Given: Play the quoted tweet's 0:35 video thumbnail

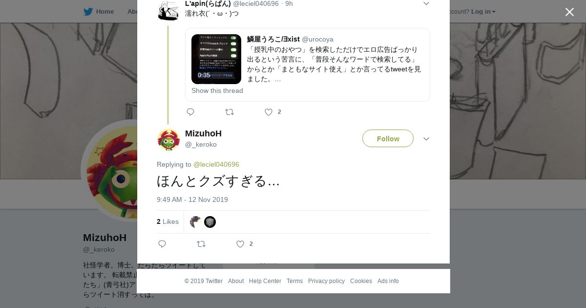Looking at the screenshot, I should click(x=216, y=59).
